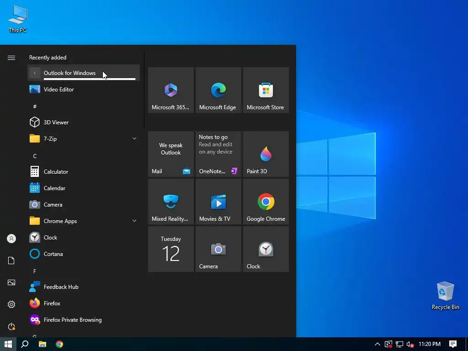This screenshot has height=351, width=468.
Task: Open Clock in the app list
Action: point(84,237)
